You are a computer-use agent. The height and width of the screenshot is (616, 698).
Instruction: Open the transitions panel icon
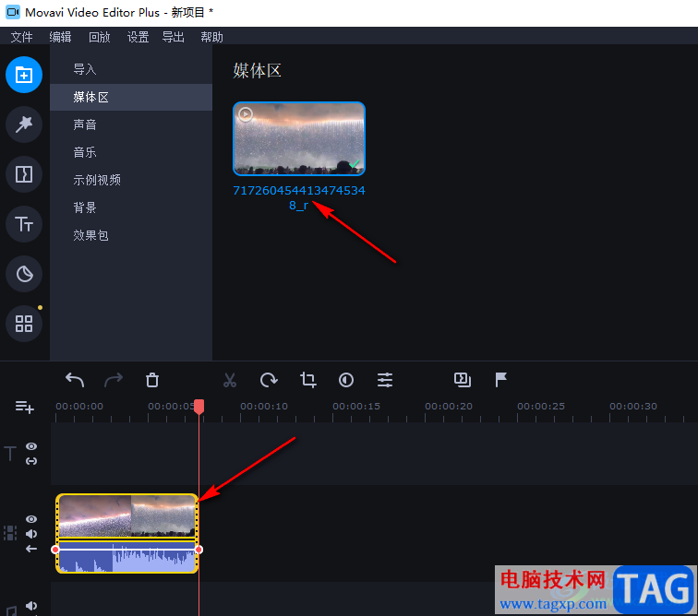pos(24,174)
